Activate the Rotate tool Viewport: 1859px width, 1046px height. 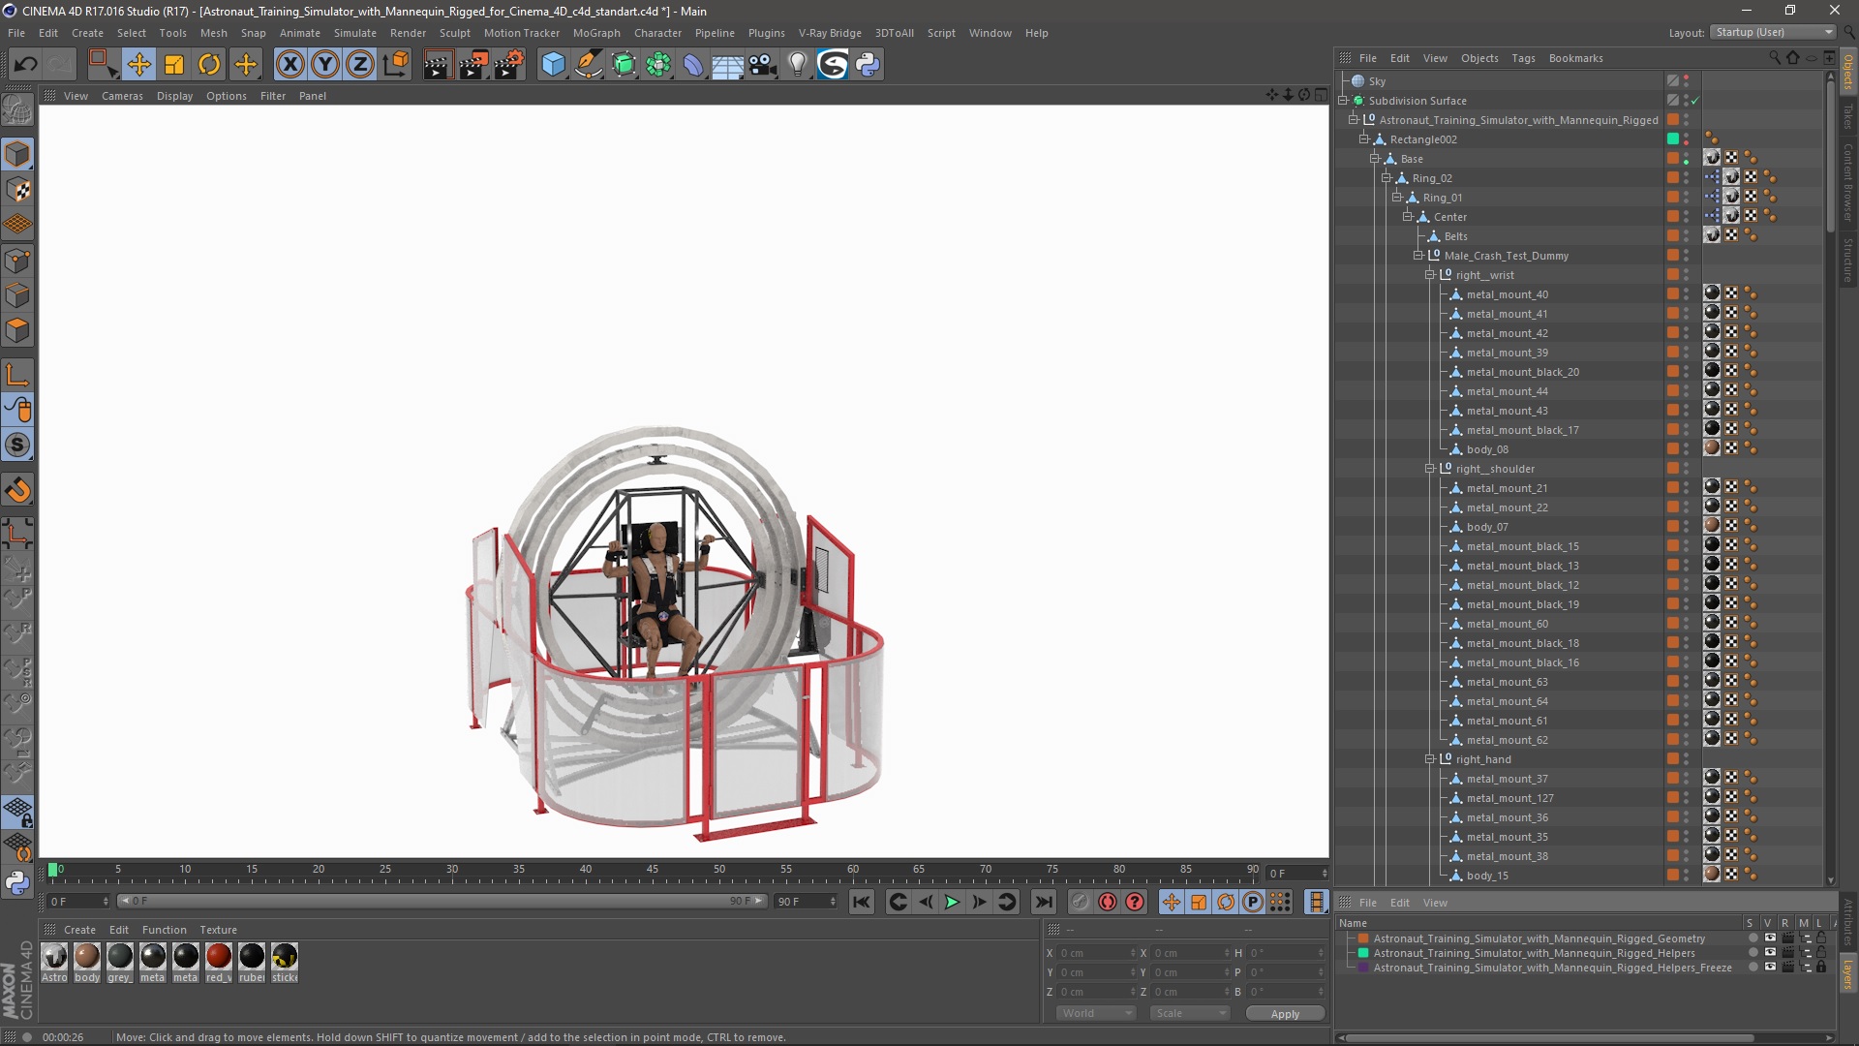209,65
